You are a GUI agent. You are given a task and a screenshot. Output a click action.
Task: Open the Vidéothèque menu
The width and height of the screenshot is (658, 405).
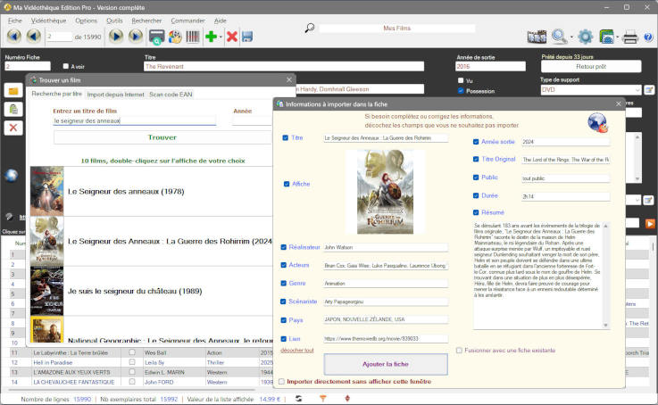(x=48, y=20)
